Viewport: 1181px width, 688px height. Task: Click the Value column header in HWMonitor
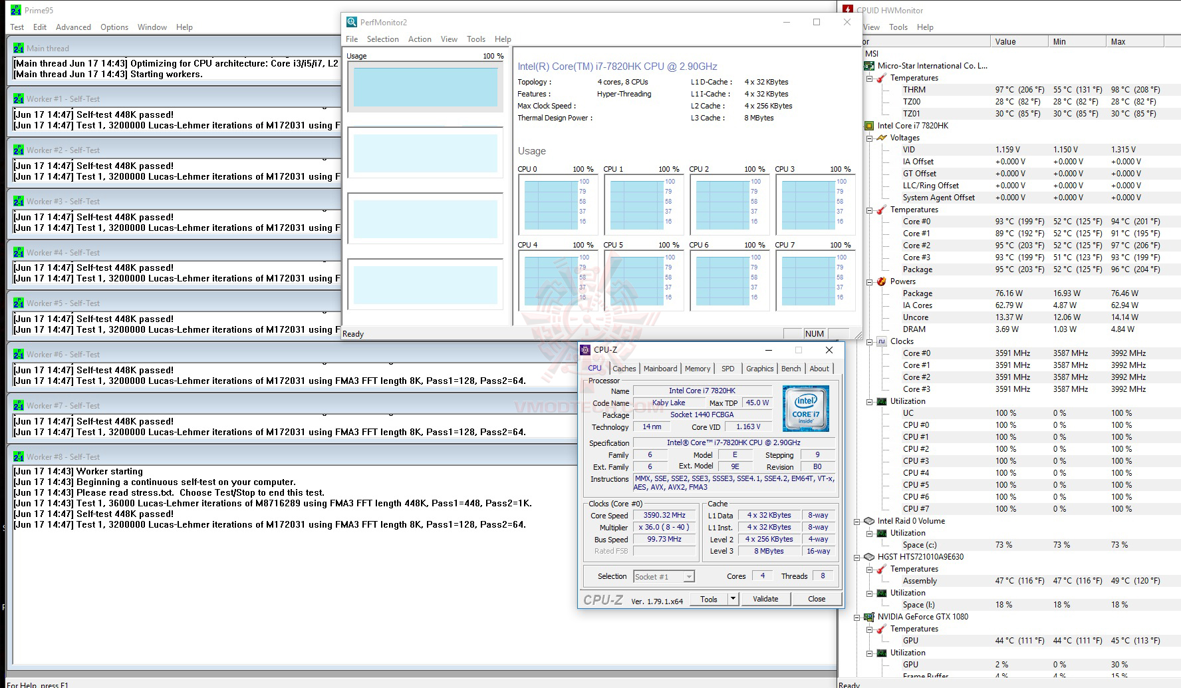pos(1019,41)
